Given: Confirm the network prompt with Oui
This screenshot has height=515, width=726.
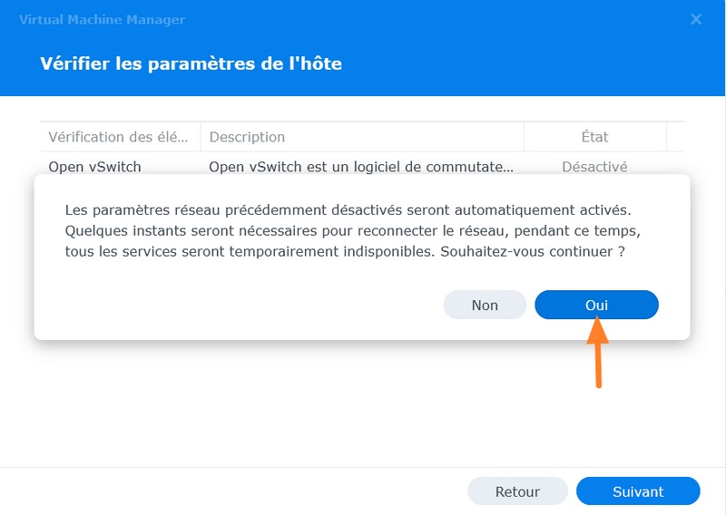Looking at the screenshot, I should pos(596,305).
